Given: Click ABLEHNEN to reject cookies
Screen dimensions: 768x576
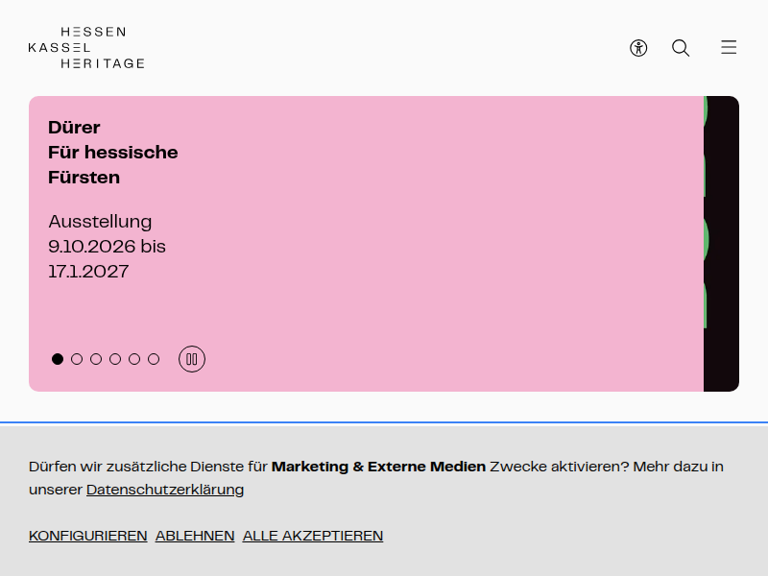Looking at the screenshot, I should point(195,536).
